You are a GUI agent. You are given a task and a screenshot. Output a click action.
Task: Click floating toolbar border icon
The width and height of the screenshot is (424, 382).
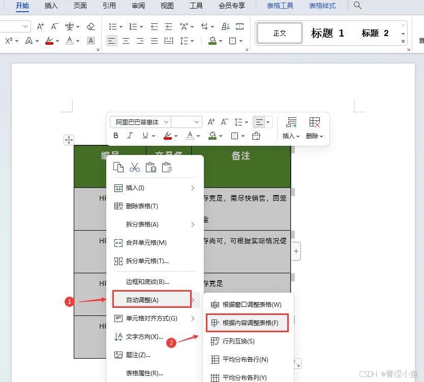click(234, 136)
